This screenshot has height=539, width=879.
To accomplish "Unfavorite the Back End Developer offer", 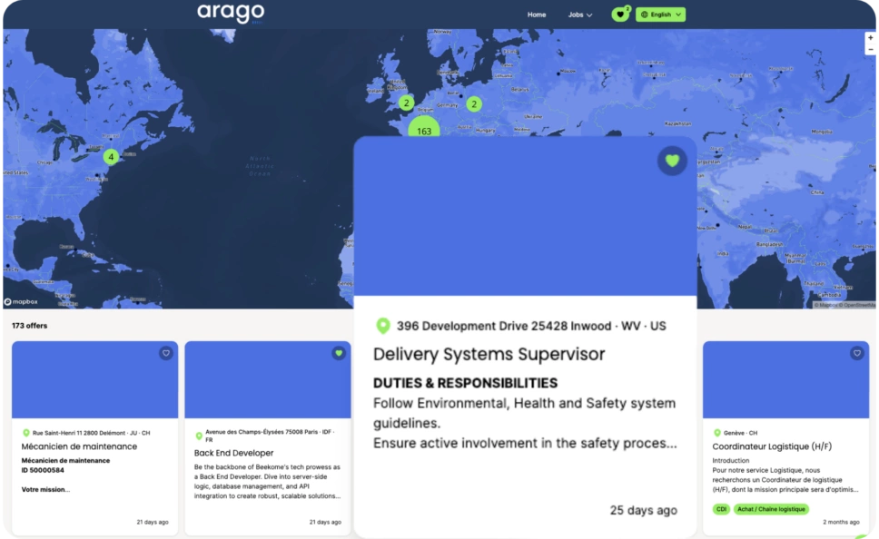I will [x=339, y=353].
